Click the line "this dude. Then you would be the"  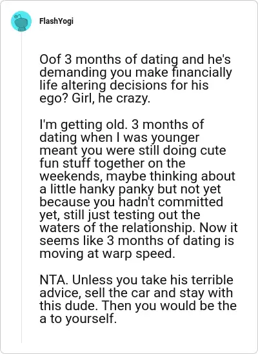138,306
